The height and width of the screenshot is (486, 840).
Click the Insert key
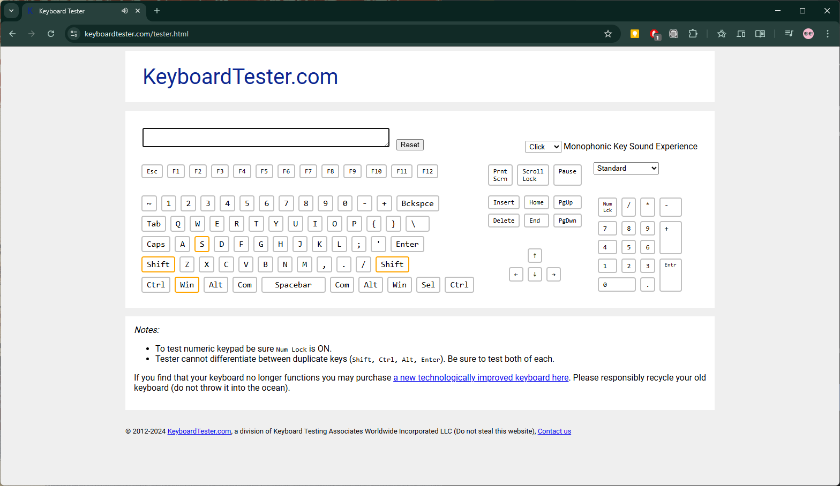pyautogui.click(x=504, y=202)
